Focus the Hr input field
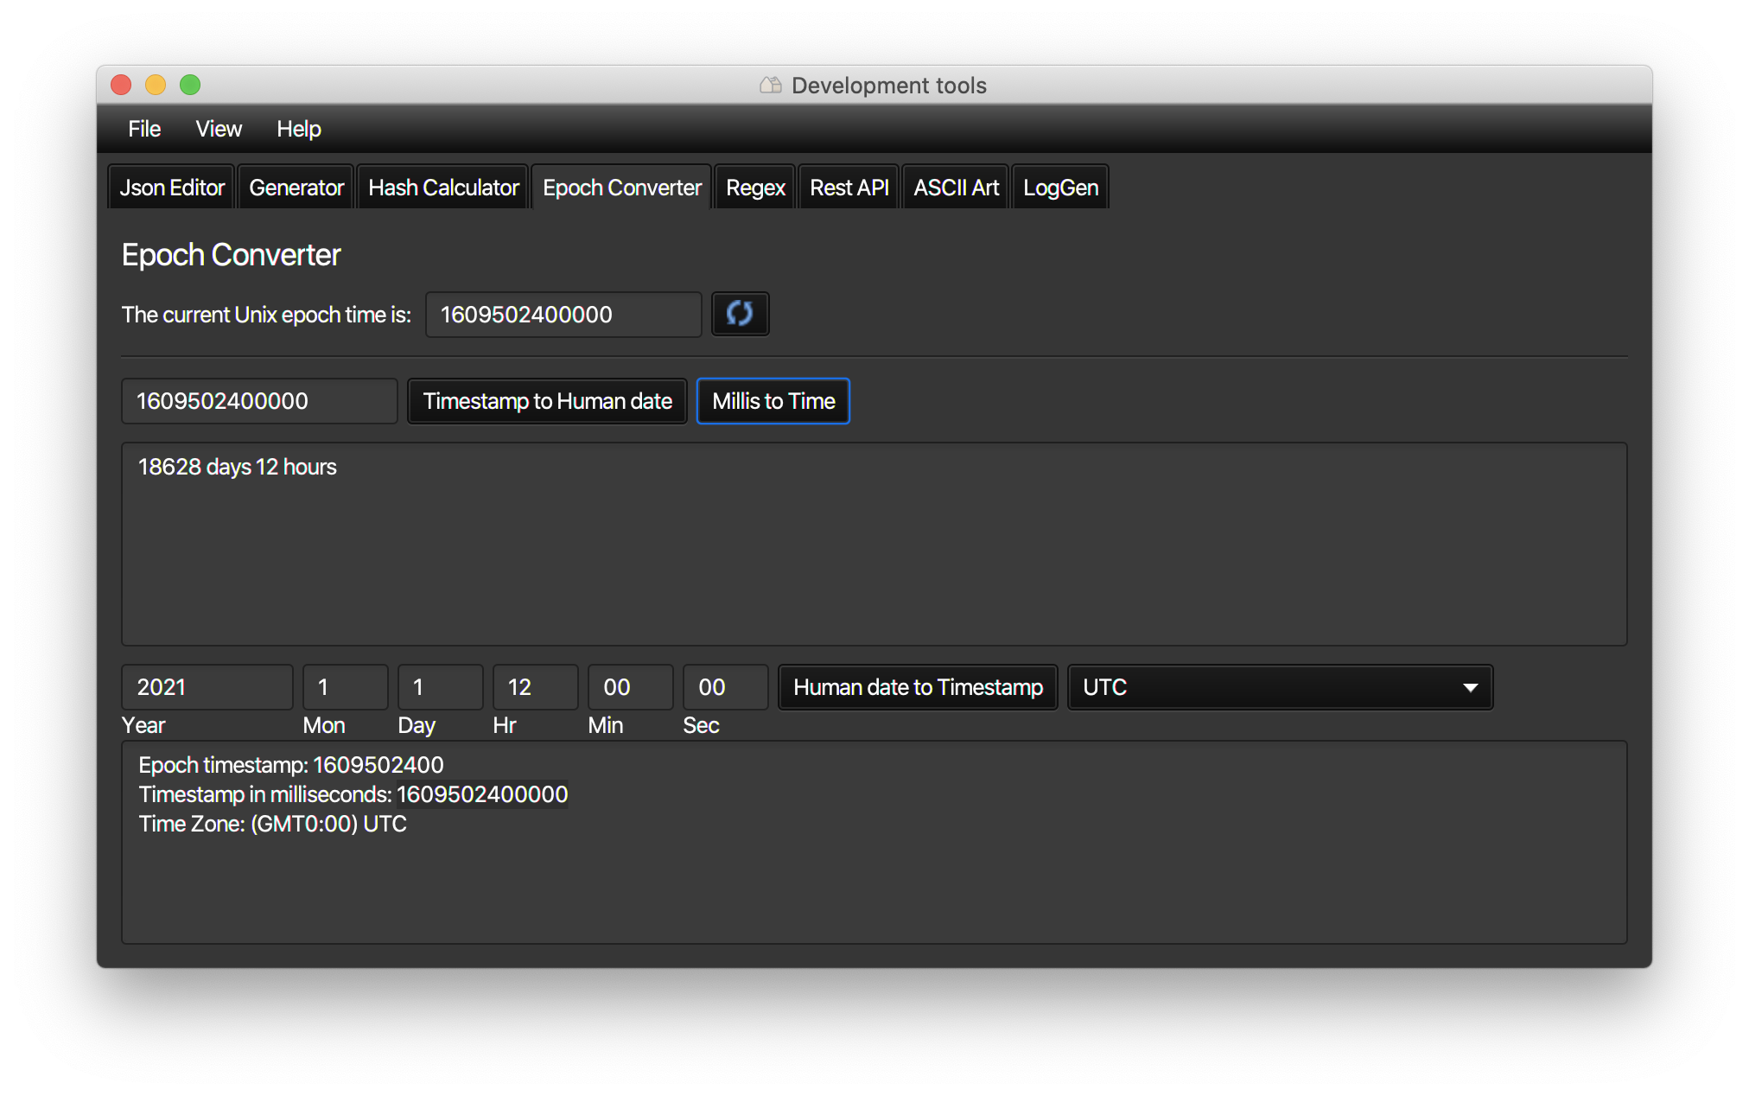 coord(535,687)
